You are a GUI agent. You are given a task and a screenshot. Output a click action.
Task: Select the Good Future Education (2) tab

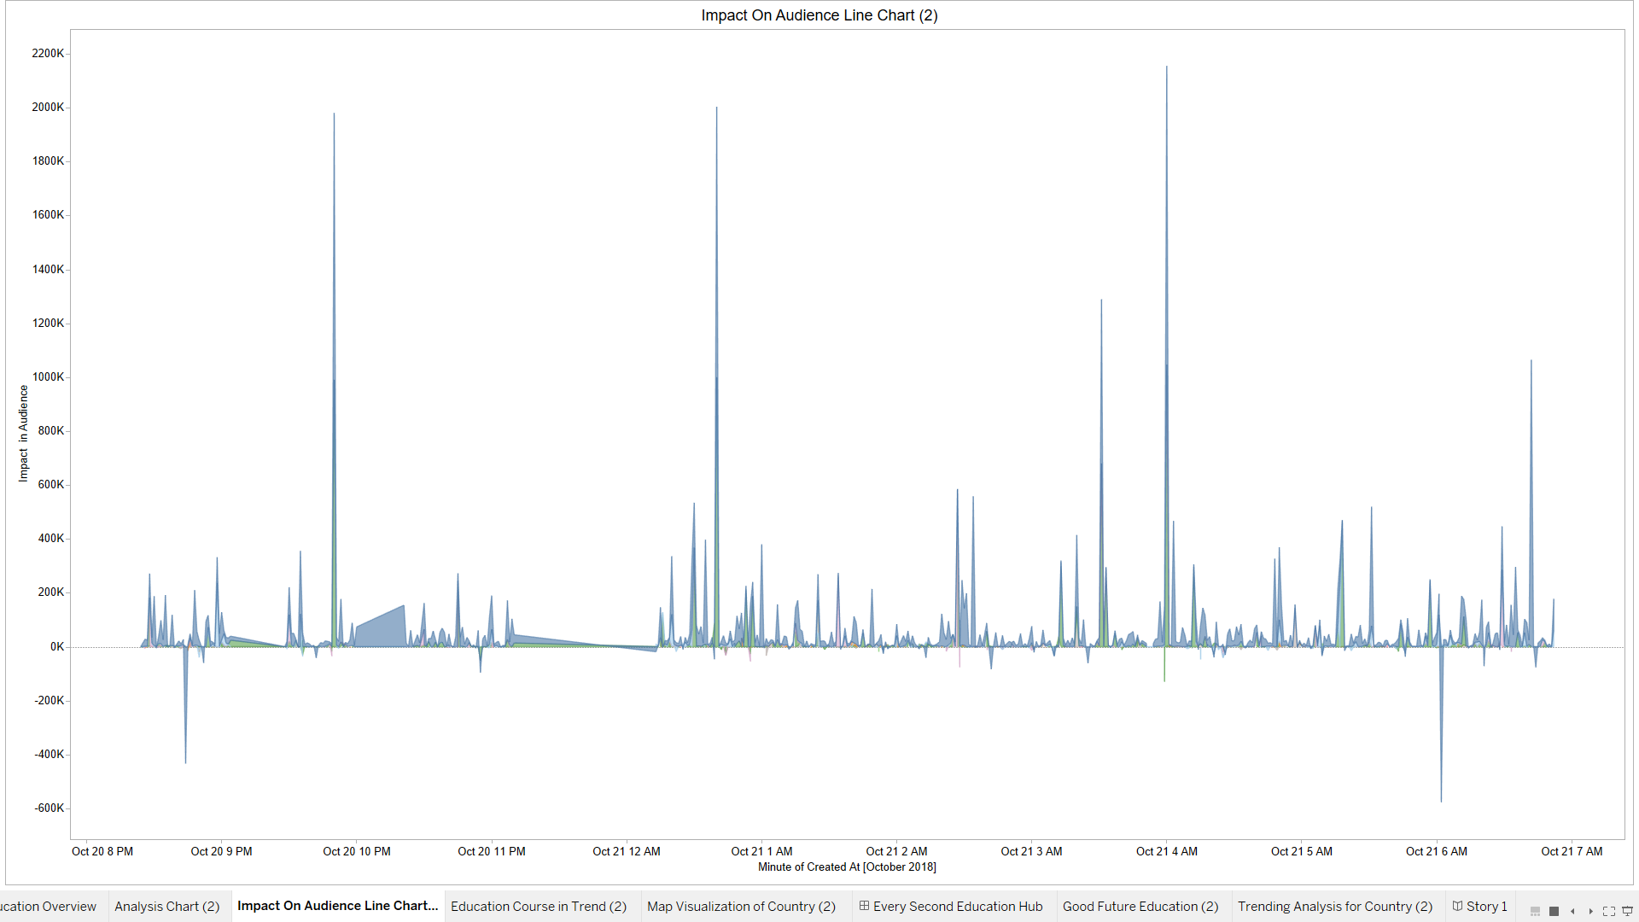1140,907
